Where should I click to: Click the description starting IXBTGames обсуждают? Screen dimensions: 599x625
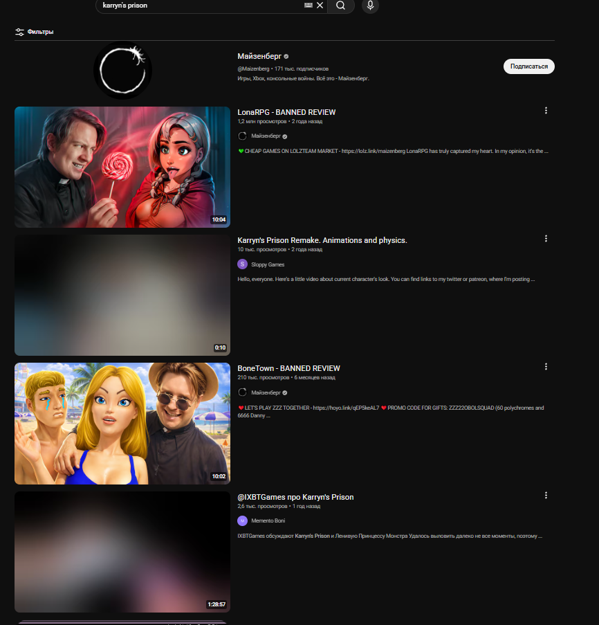point(390,536)
